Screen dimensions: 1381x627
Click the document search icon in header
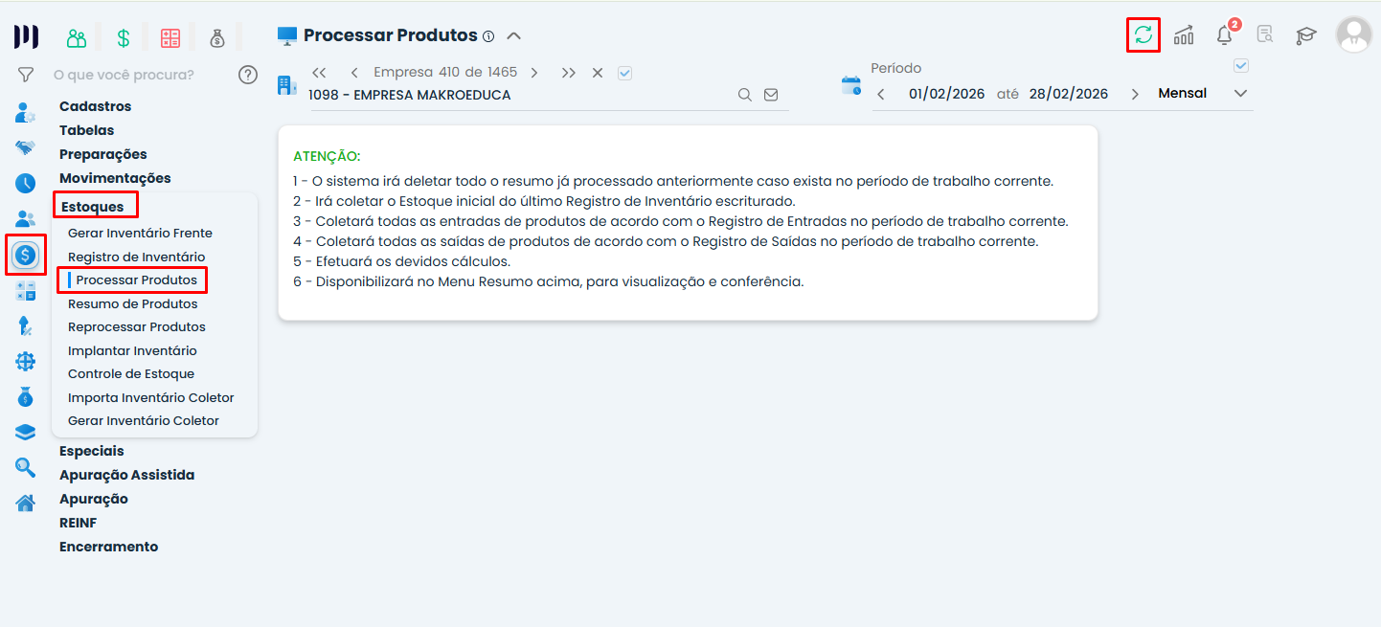pyautogui.click(x=1265, y=35)
